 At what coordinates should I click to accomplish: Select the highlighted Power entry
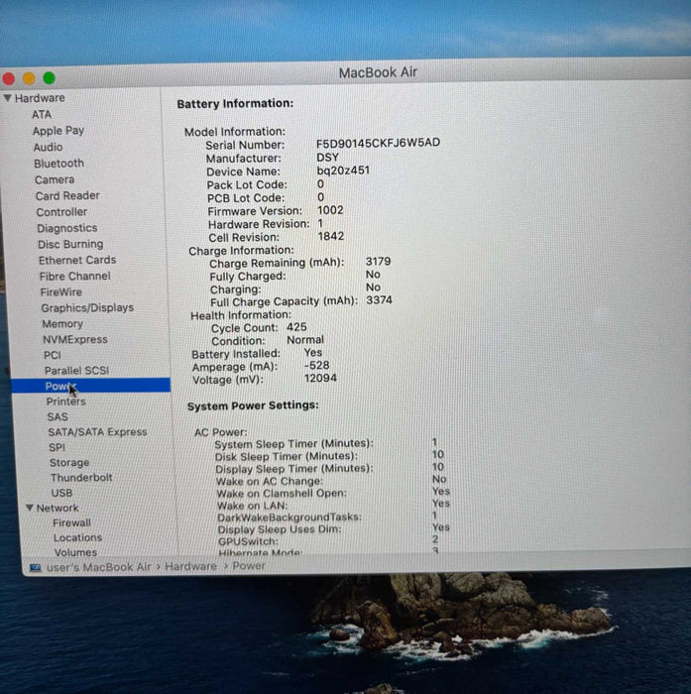pyautogui.click(x=91, y=386)
